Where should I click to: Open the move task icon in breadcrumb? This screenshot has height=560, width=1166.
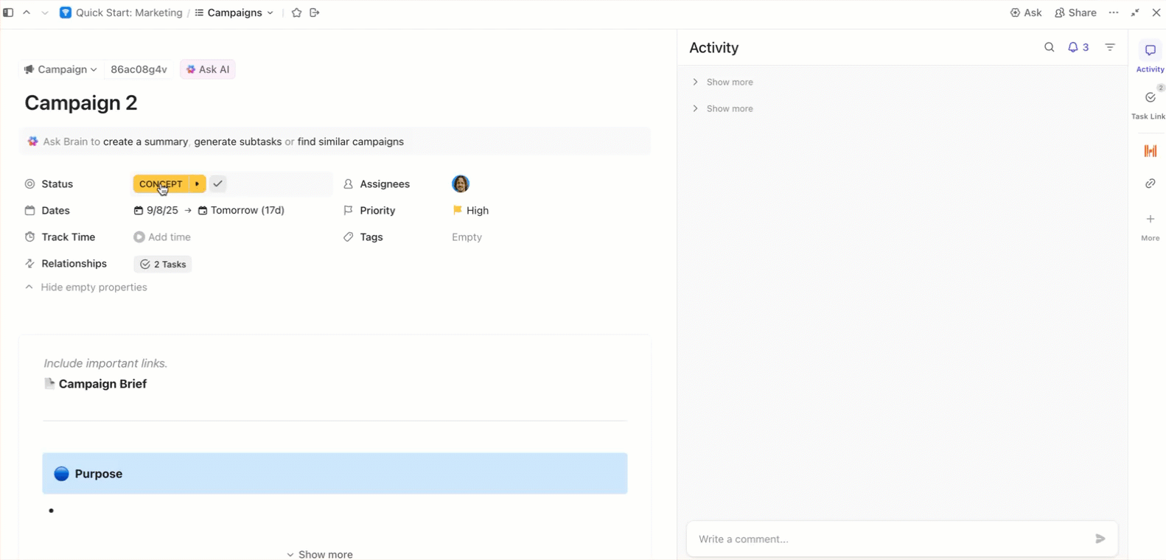coord(315,13)
